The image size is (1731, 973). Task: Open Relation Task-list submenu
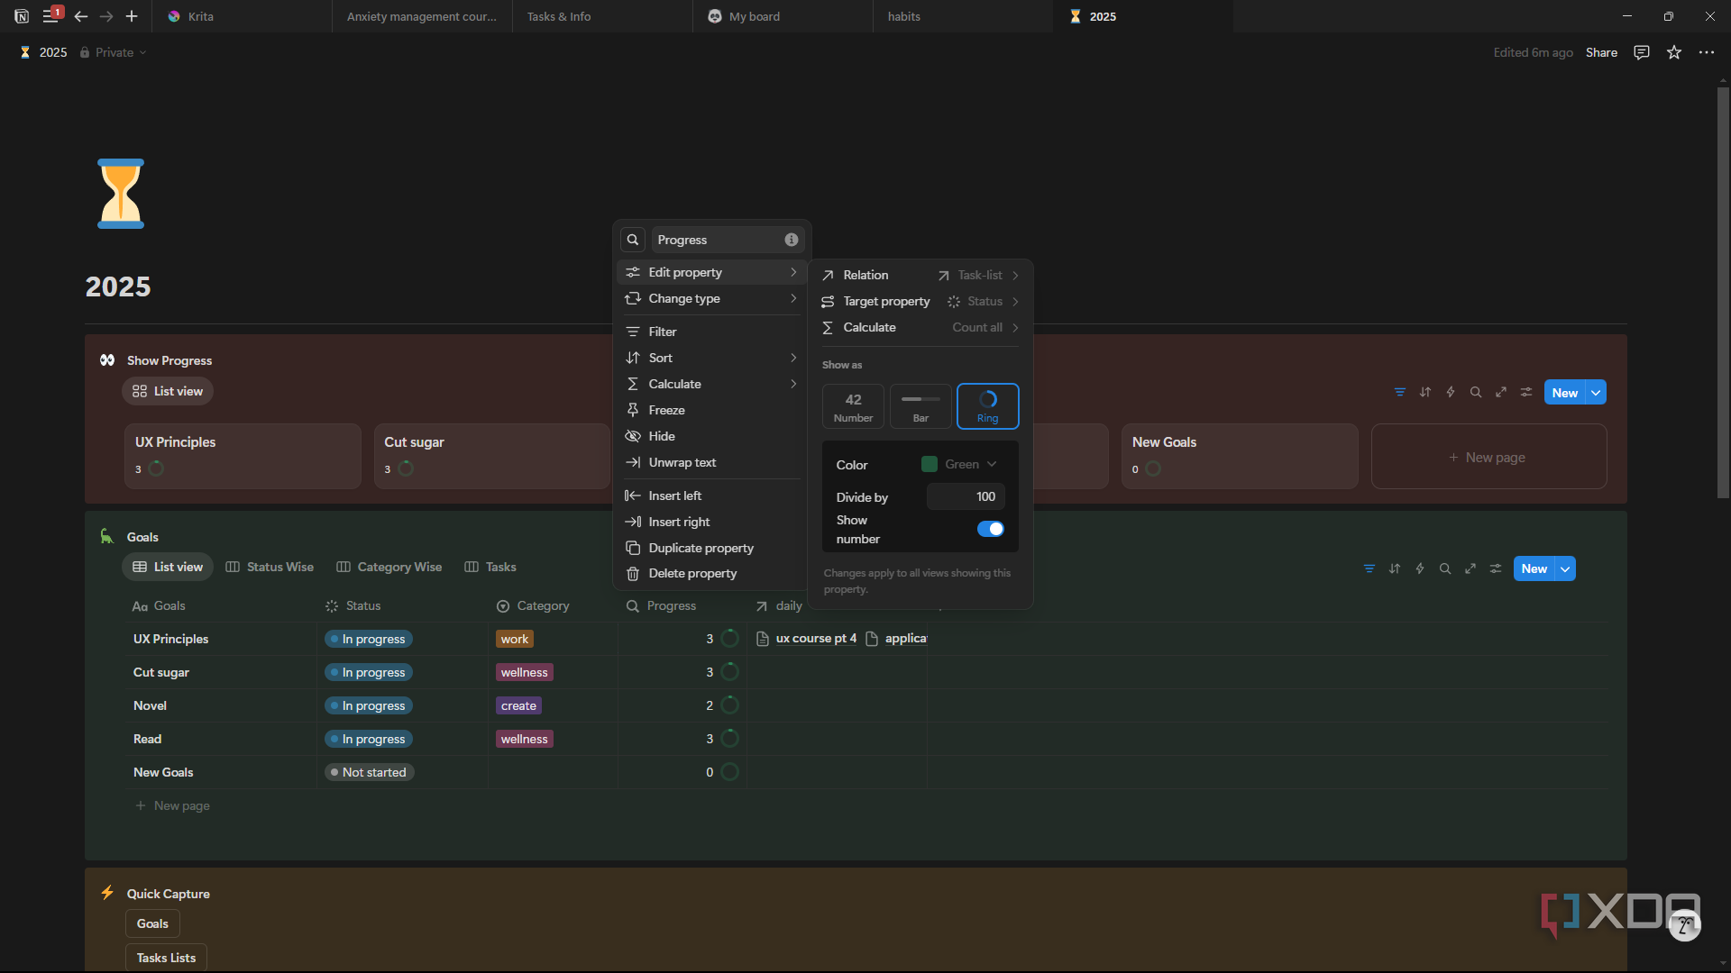[x=920, y=275]
